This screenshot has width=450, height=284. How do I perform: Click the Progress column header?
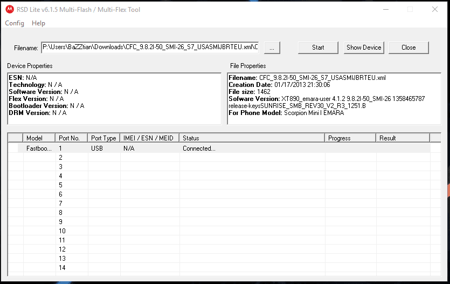[x=350, y=138]
